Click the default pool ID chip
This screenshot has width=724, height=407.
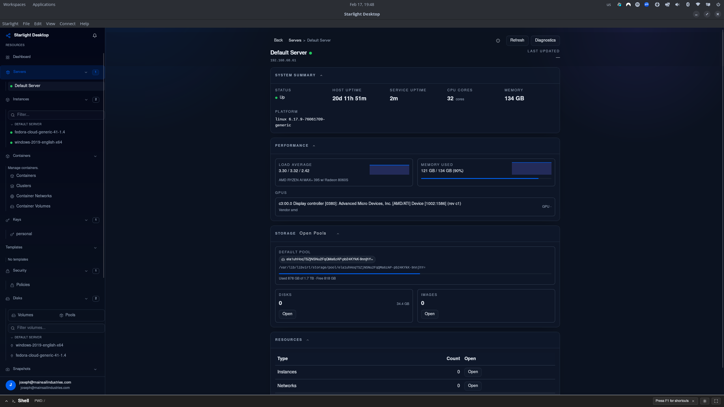327,259
